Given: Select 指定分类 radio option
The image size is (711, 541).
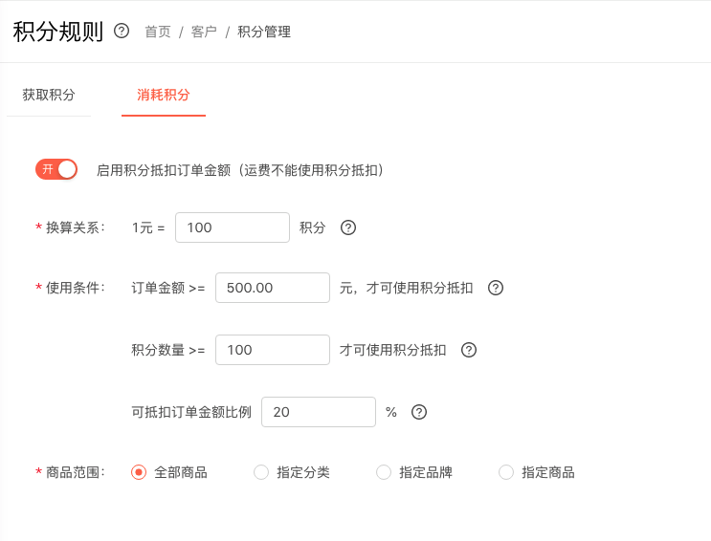Looking at the screenshot, I should [261, 472].
